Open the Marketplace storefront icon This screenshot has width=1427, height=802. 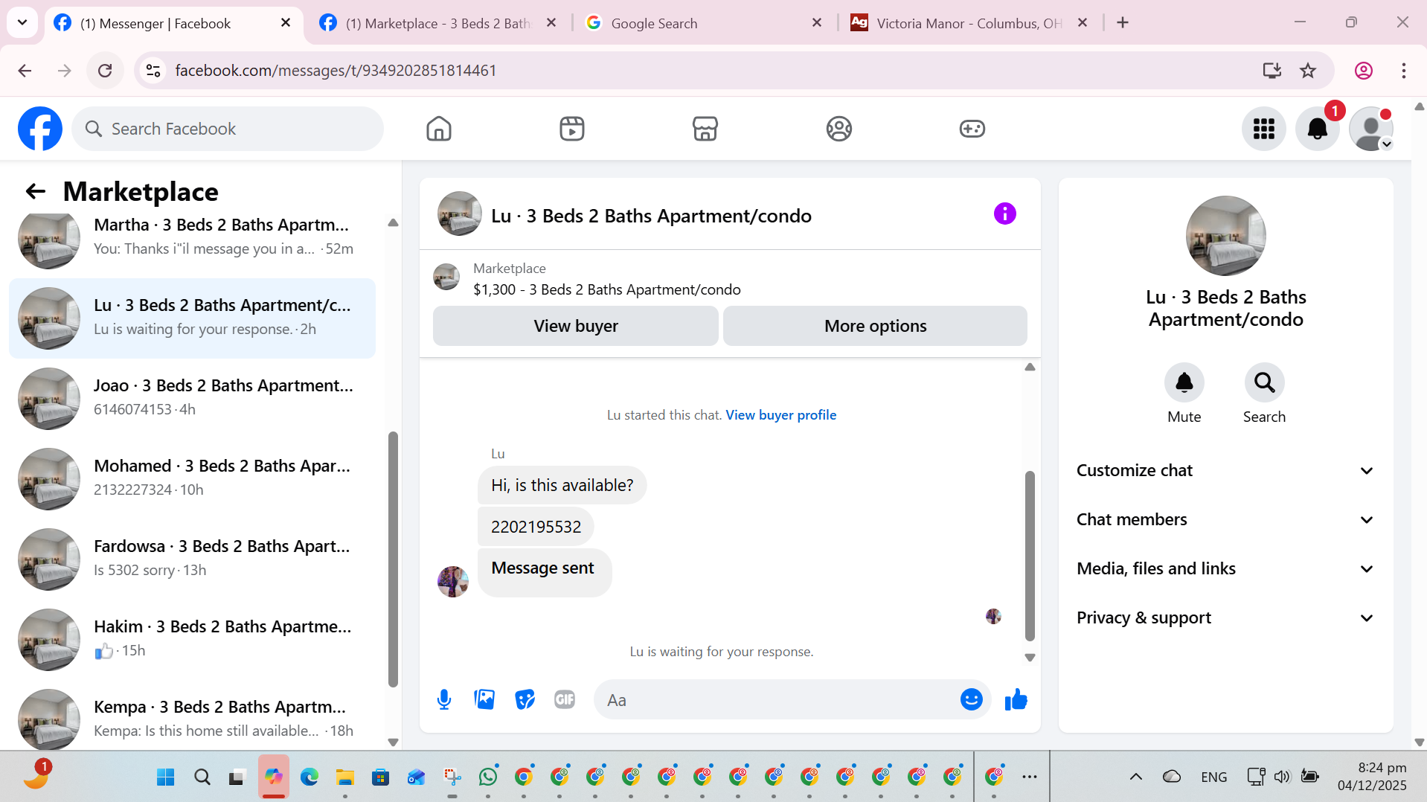coord(705,129)
